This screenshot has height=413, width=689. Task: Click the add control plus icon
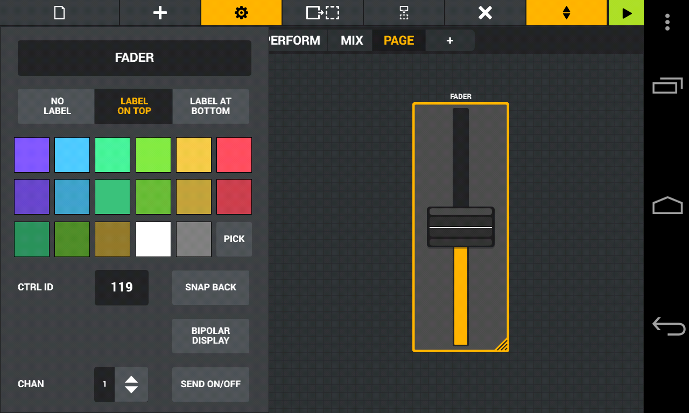tap(160, 12)
